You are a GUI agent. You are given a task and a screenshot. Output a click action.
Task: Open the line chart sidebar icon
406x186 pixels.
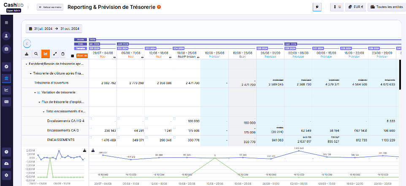tap(6, 90)
